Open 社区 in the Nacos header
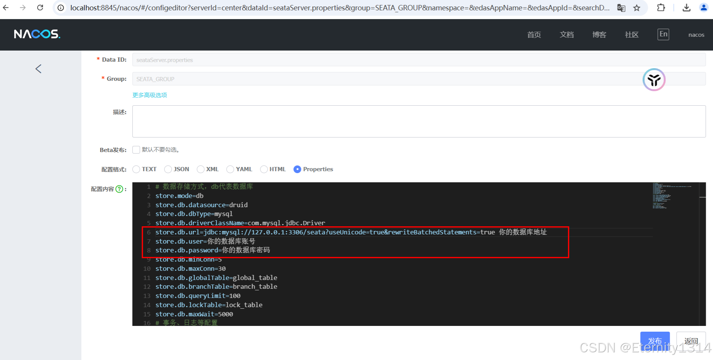This screenshot has height=360, width=713. click(x=632, y=35)
